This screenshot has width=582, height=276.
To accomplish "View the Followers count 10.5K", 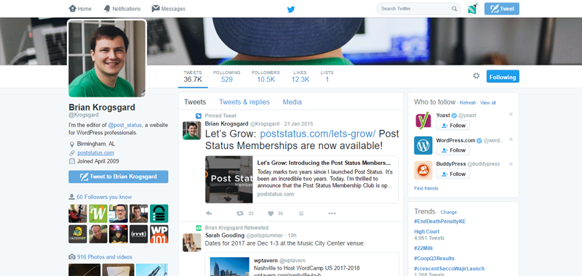I will pyautogui.click(x=266, y=76).
